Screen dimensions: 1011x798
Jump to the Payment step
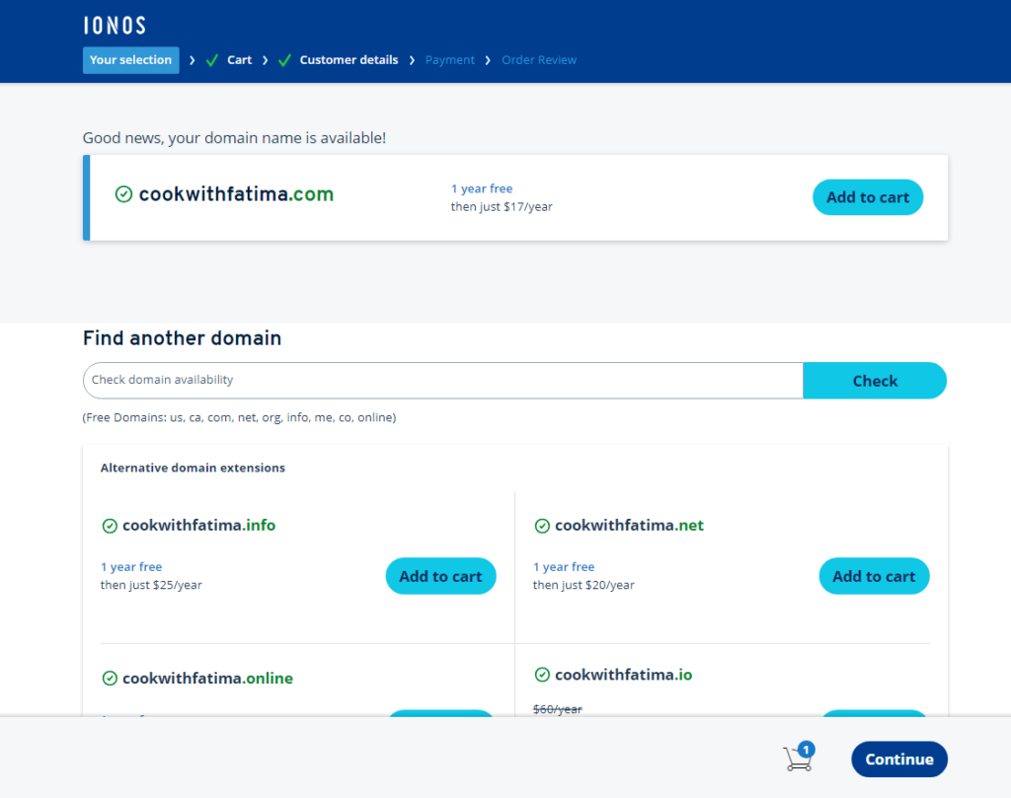pos(449,60)
